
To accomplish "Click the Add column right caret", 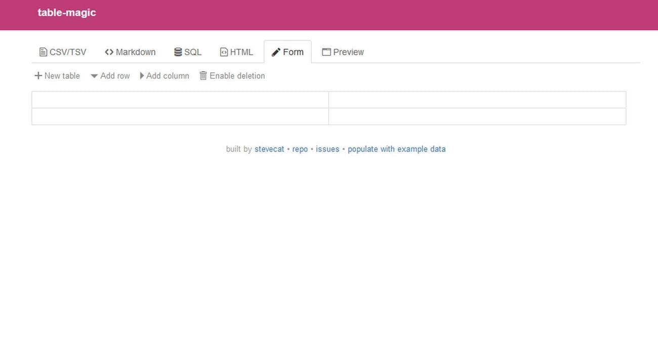I will point(142,76).
